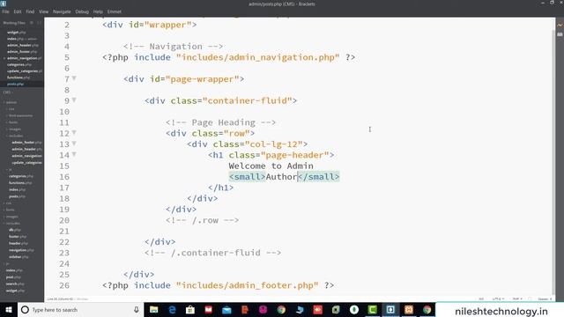Open header.php in the file tree
Viewport: 564px width, 317px height.
18,243
